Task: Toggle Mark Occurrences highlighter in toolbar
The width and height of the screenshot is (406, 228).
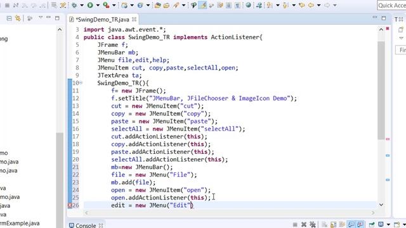Action: point(202,5)
